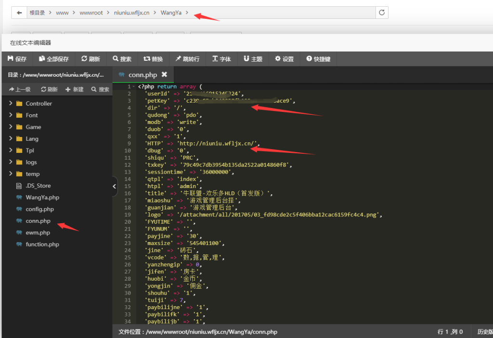Select the logs folder icon
Screen dimensions: 493x338
(x=19, y=162)
